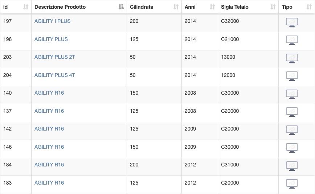
Task: Sort by Anni column arrows
Action: [212, 7]
